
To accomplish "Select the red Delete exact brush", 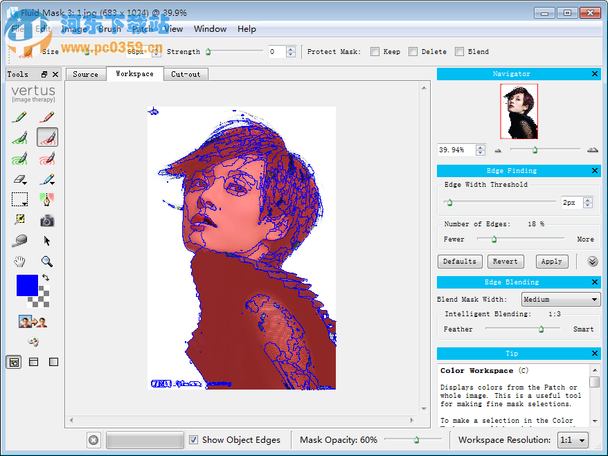I will pos(47,118).
